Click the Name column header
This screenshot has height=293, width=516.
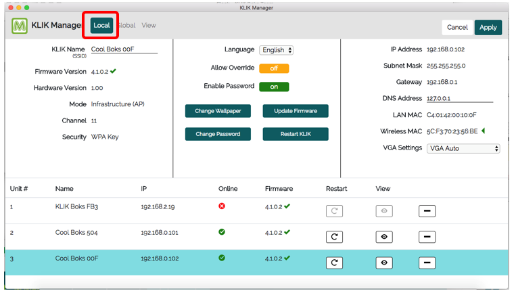coord(64,189)
